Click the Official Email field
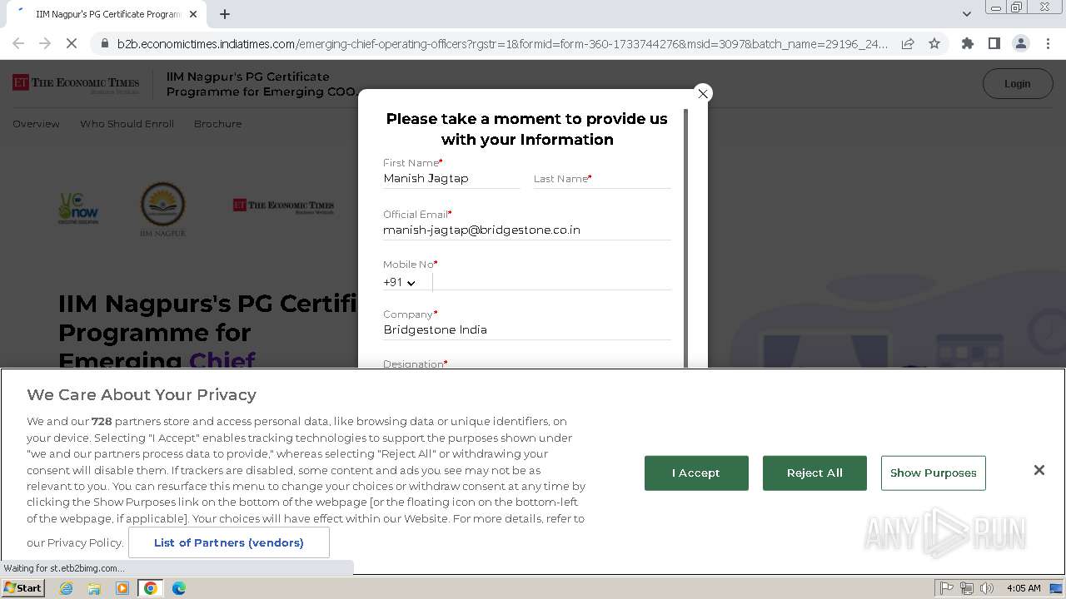This screenshot has height=599, width=1066. 527,230
